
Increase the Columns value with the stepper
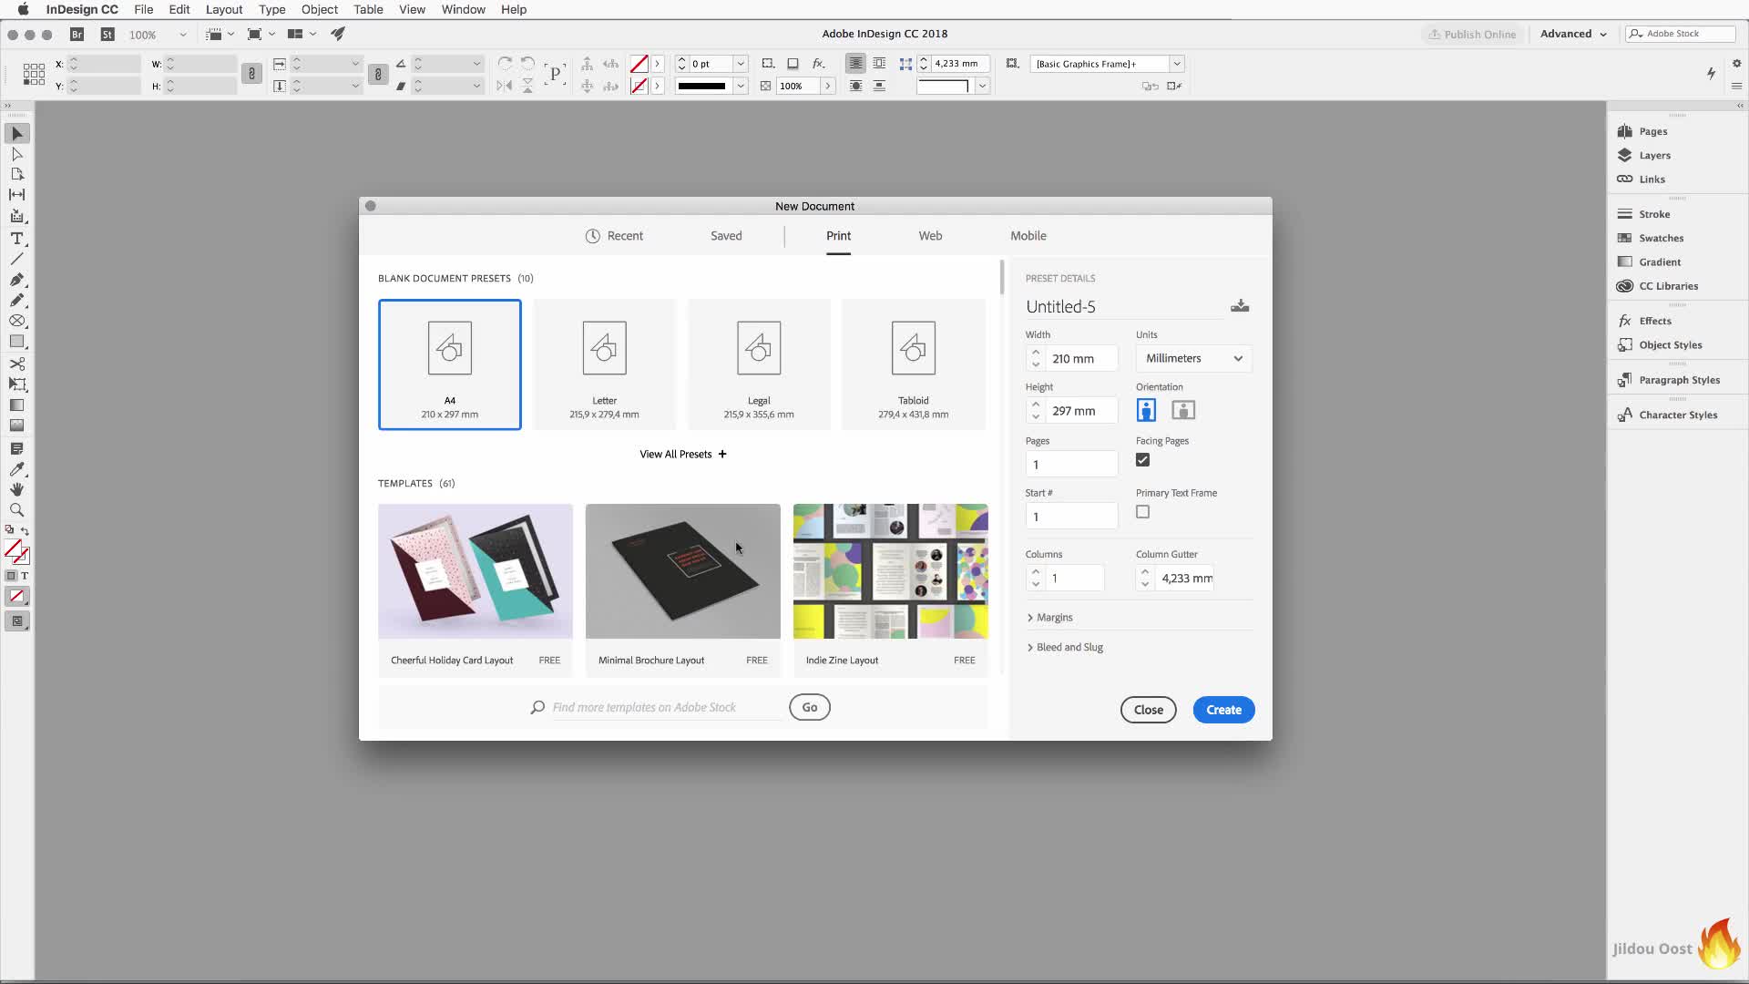point(1036,572)
